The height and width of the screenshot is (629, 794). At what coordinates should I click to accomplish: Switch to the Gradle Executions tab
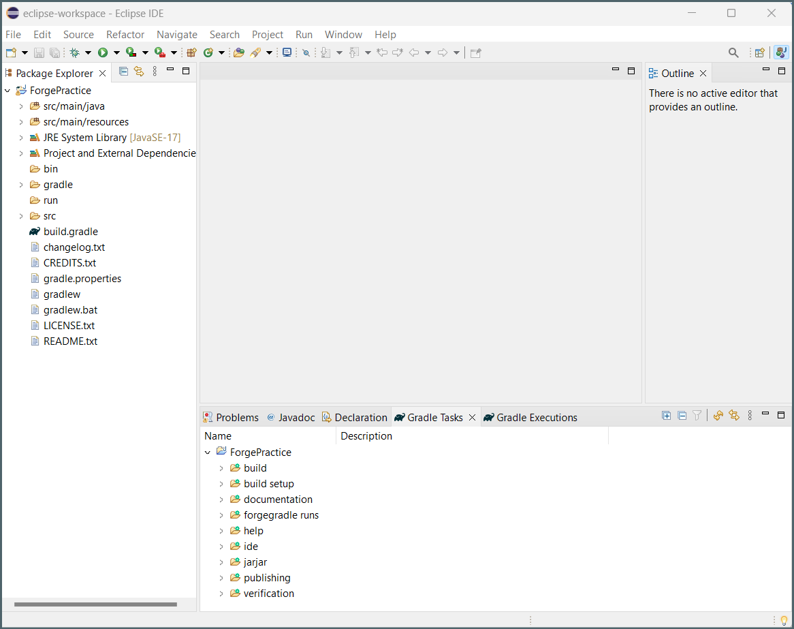pyautogui.click(x=530, y=418)
